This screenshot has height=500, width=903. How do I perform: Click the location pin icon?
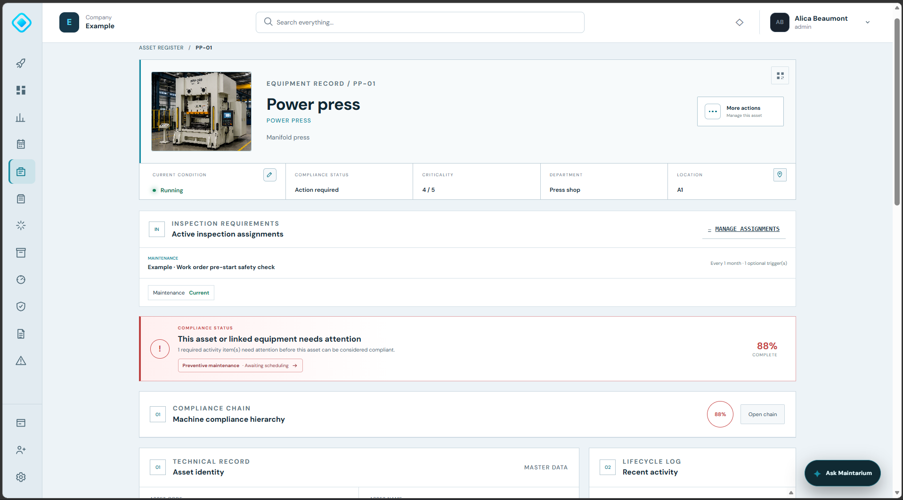point(780,175)
